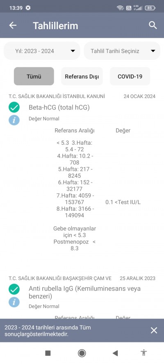Open search with the magnifier icon
Image resolution: width=164 pixels, height=364 pixels.
153,25
